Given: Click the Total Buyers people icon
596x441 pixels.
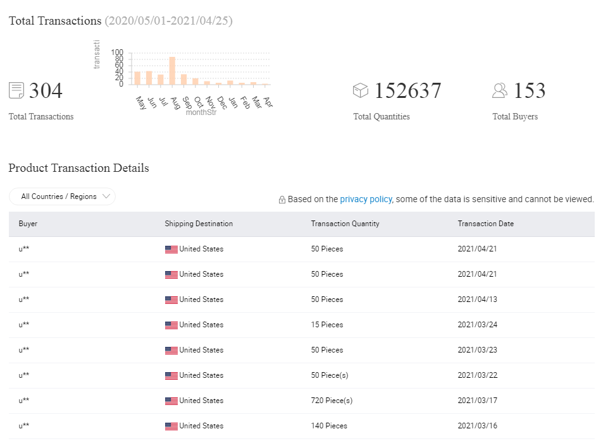Looking at the screenshot, I should pyautogui.click(x=500, y=90).
